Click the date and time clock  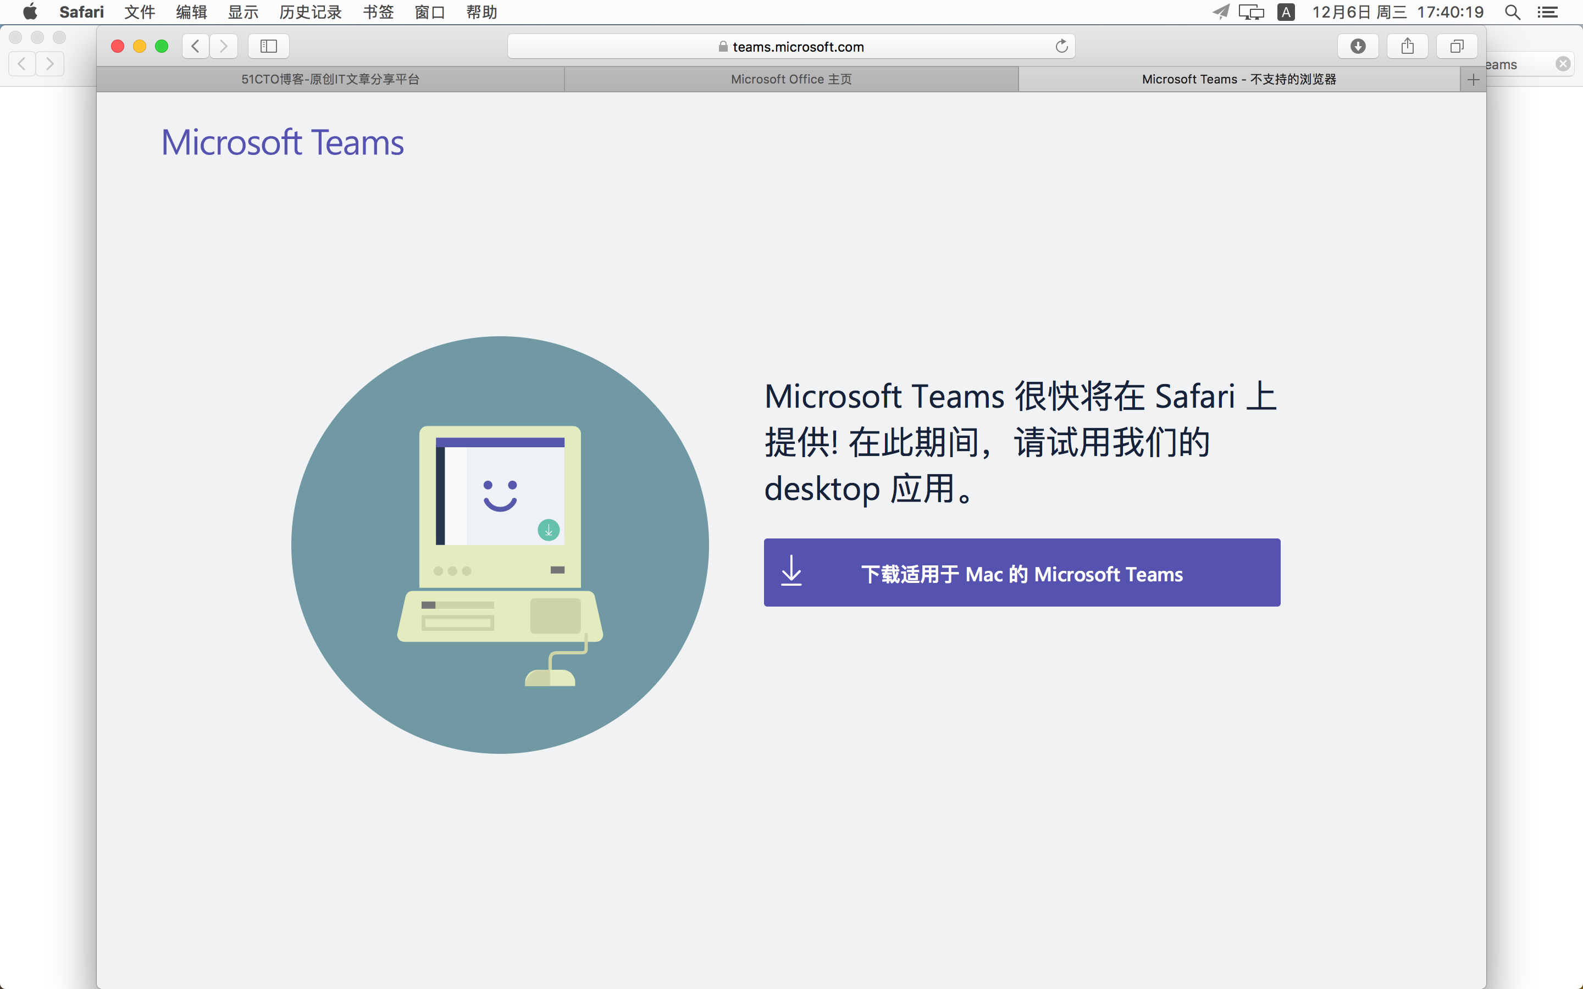[x=1398, y=12]
